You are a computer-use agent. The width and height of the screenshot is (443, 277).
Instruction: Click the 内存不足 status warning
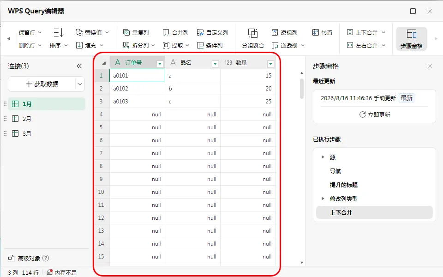click(61, 272)
